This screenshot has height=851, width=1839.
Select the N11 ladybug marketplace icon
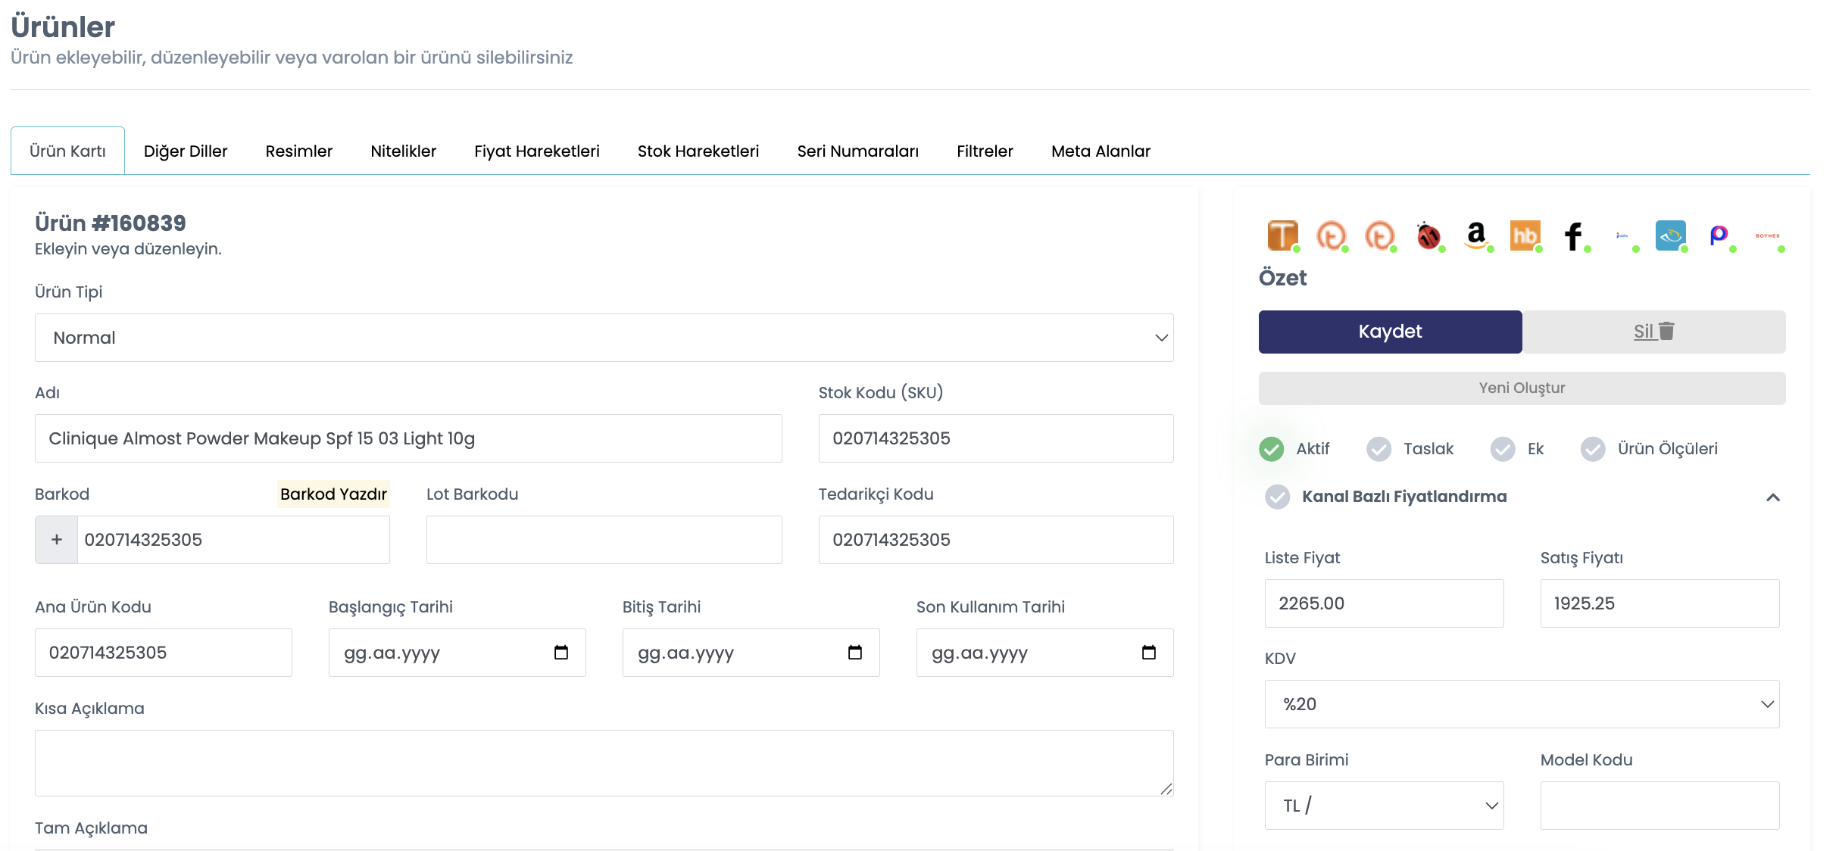[1428, 235]
